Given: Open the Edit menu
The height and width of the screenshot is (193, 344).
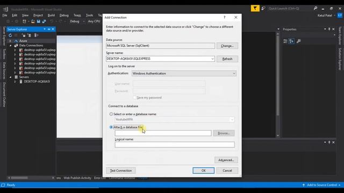Looking at the screenshot, I should (15, 16).
